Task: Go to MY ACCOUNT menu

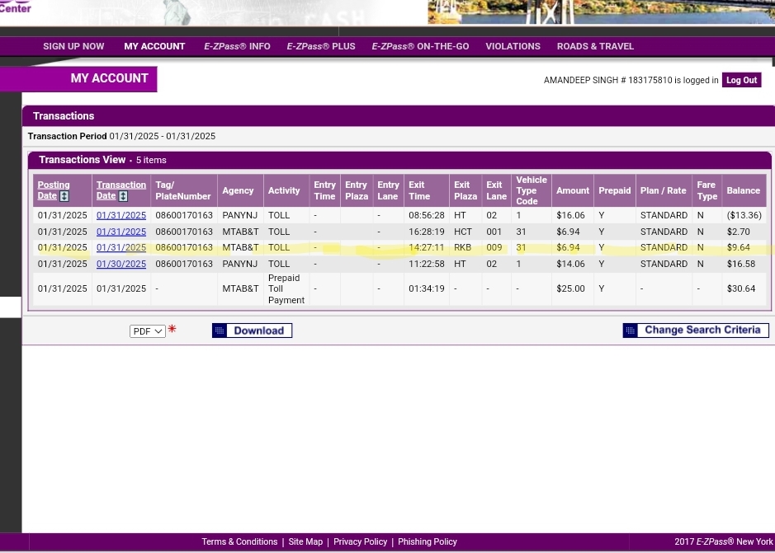Action: coord(154,46)
